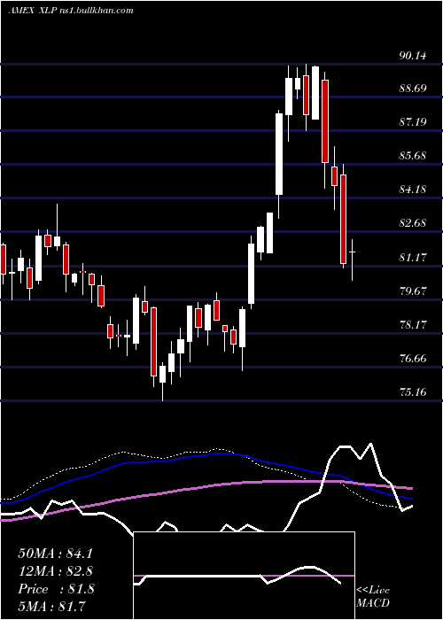Click inside the MACD inset panel
This screenshot has height=620, width=443.
point(244,576)
